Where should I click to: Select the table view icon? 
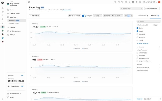tap(126, 16)
